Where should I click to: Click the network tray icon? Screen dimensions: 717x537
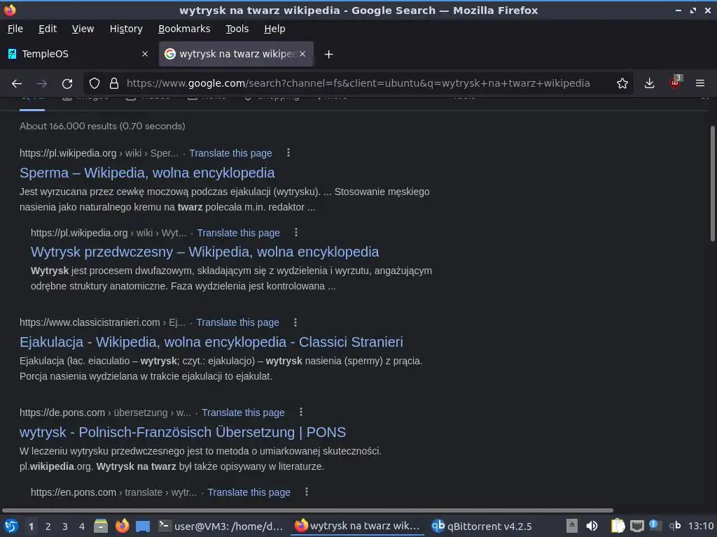pos(636,526)
